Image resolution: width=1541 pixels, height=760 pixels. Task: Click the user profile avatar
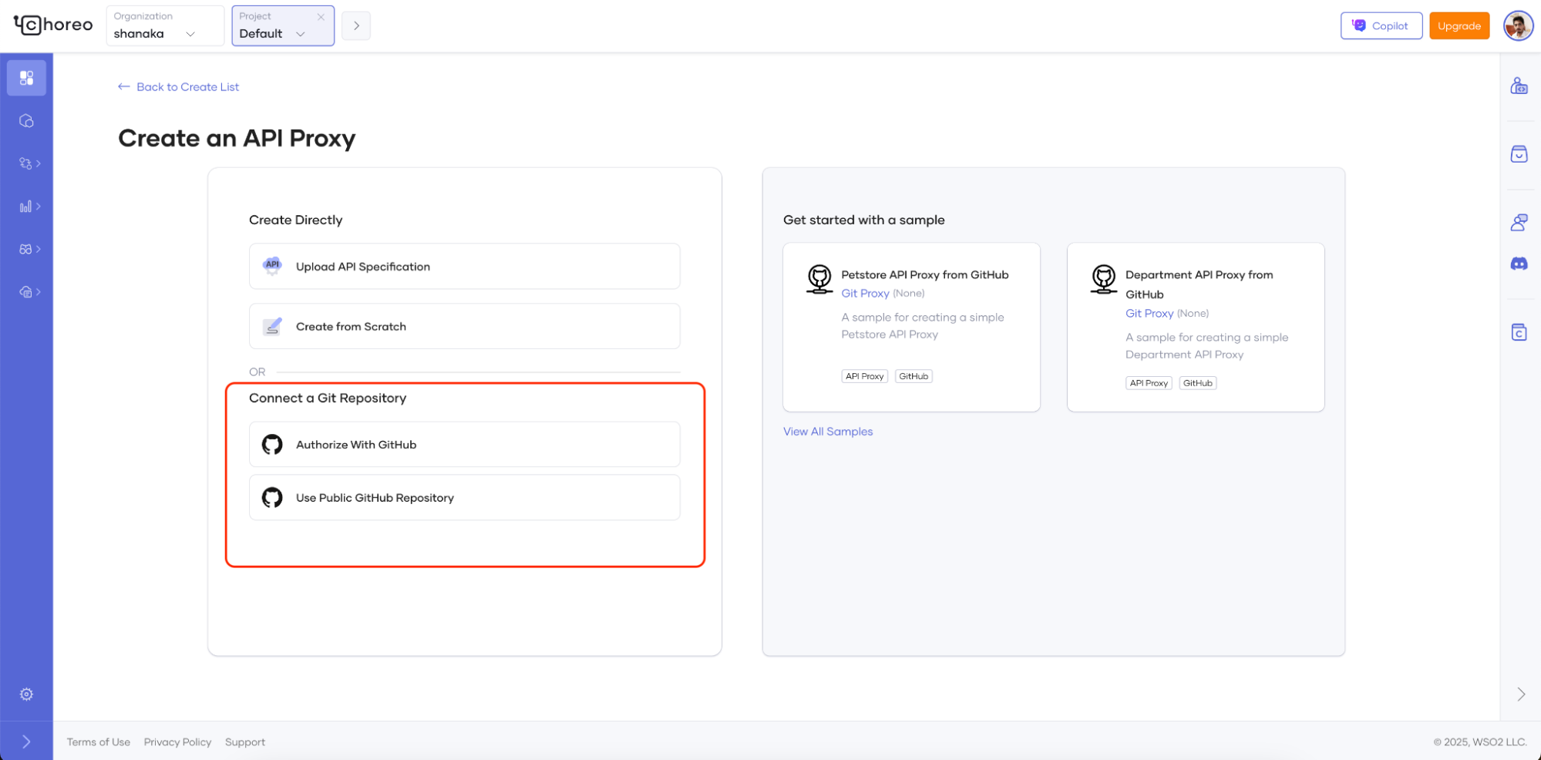1518,26
